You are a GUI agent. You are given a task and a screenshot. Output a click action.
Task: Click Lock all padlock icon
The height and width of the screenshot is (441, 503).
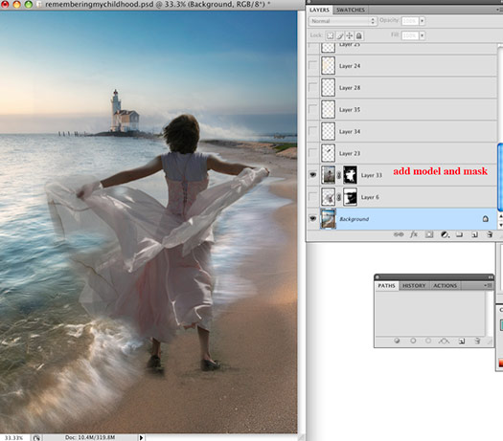click(x=359, y=35)
